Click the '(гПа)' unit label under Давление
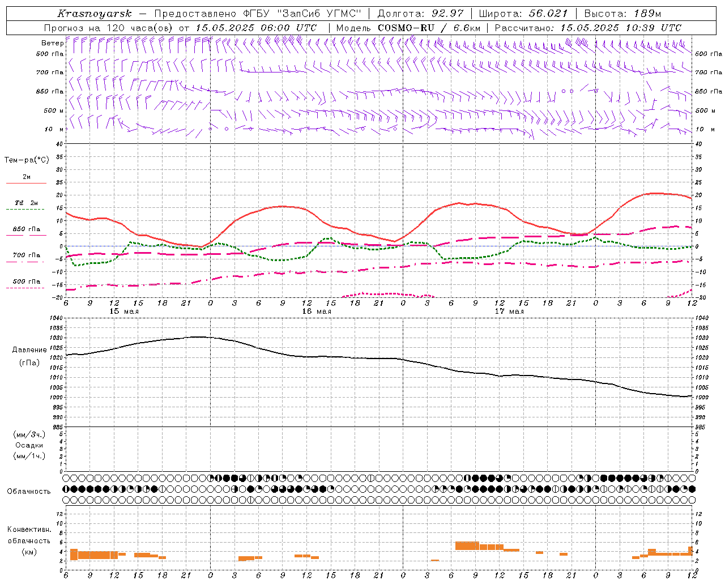Image resolution: width=725 pixels, height=580 pixels. point(29,362)
